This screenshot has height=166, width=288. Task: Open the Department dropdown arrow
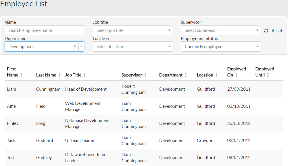tap(81, 47)
